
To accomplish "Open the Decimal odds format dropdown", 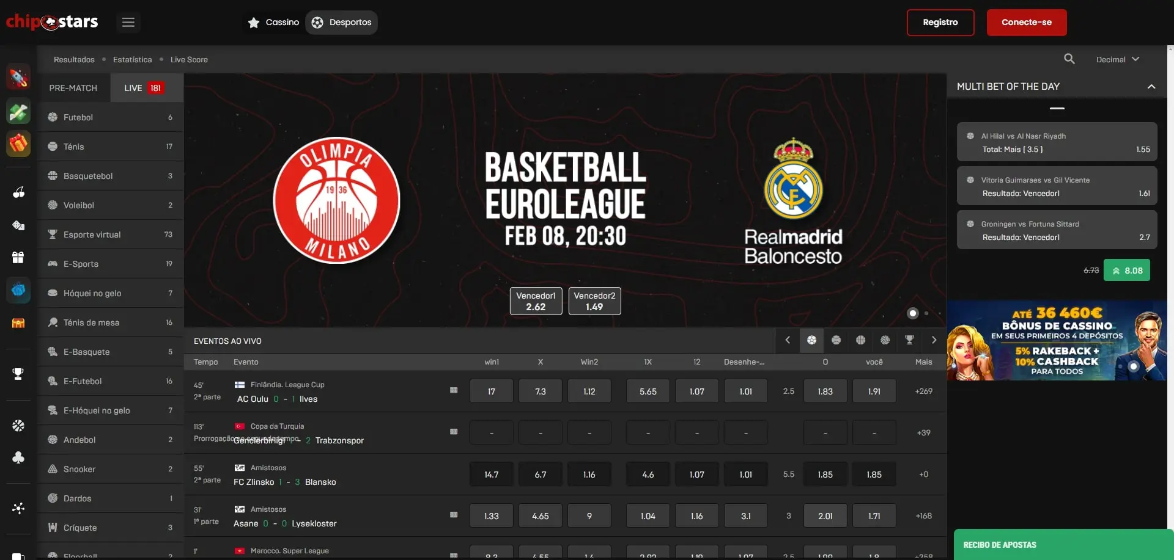I will point(1117,59).
